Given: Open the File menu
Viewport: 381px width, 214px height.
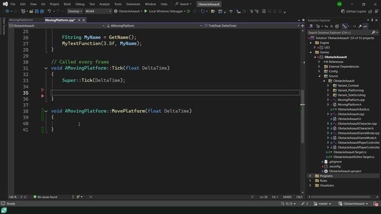Looking at the screenshot, I should (x=13, y=4).
